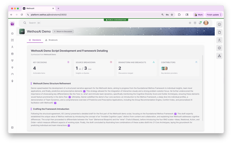Open the Work profile button

coord(198,15)
